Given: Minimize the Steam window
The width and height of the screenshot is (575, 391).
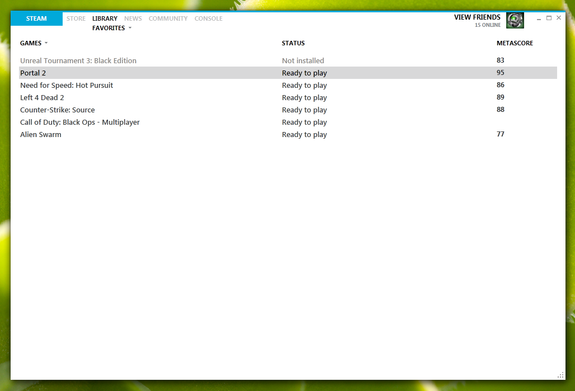Looking at the screenshot, I should [539, 18].
